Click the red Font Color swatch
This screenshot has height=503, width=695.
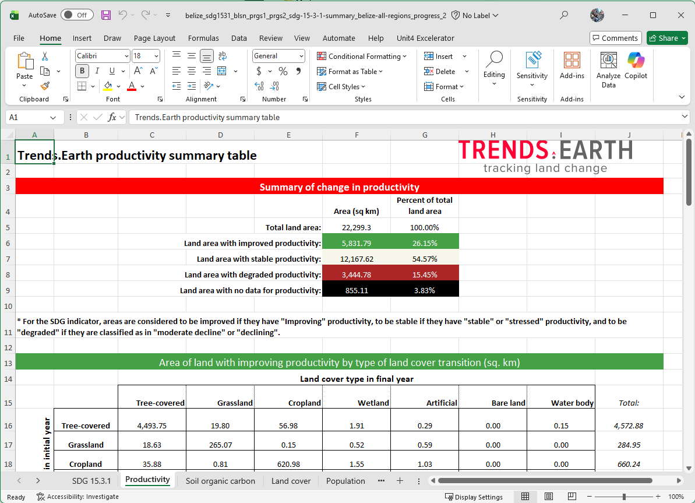click(x=132, y=86)
